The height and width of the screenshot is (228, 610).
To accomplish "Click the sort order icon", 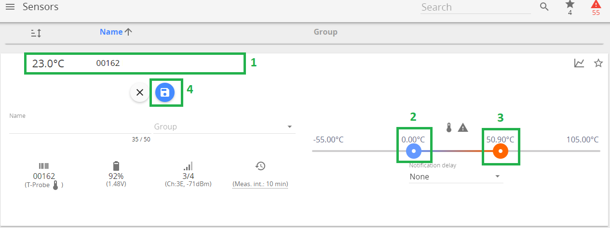I will click(36, 33).
